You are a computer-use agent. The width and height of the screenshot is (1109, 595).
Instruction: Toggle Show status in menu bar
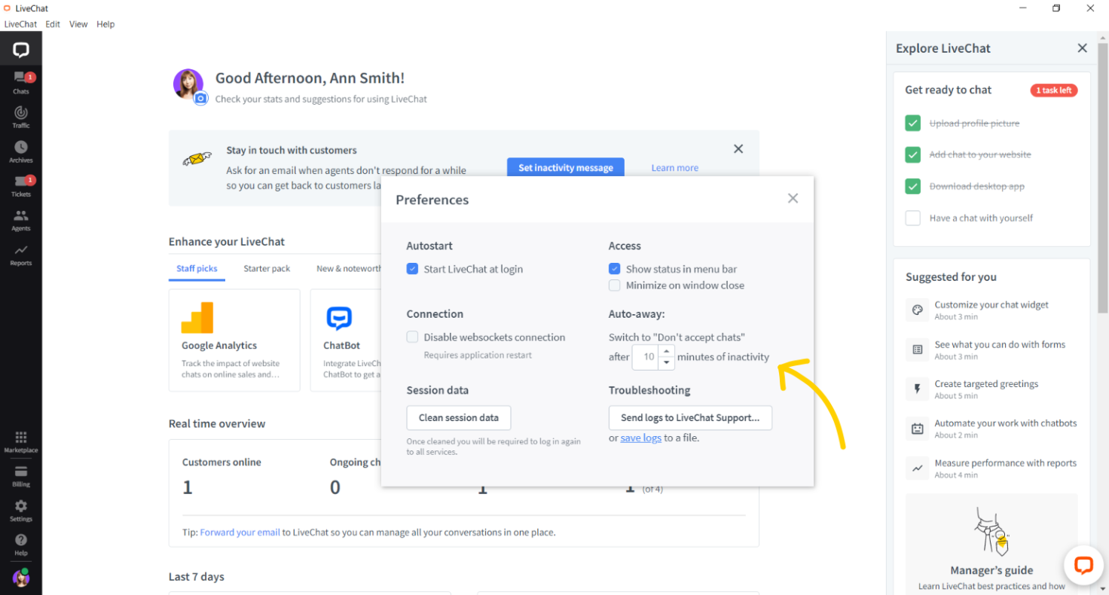click(x=614, y=269)
